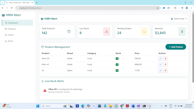This screenshot has width=194, height=109.
Task: Open Windows Start menu
Action: click(38, 106)
